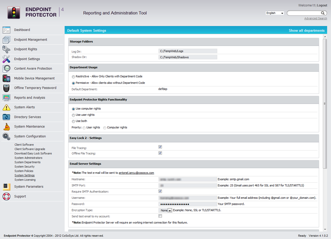Viewport: 331px width, 239px height.
Task: Click the search magnifier icon
Action: [x=323, y=13]
